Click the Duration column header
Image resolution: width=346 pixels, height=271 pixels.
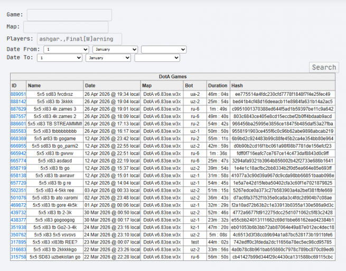218,86
